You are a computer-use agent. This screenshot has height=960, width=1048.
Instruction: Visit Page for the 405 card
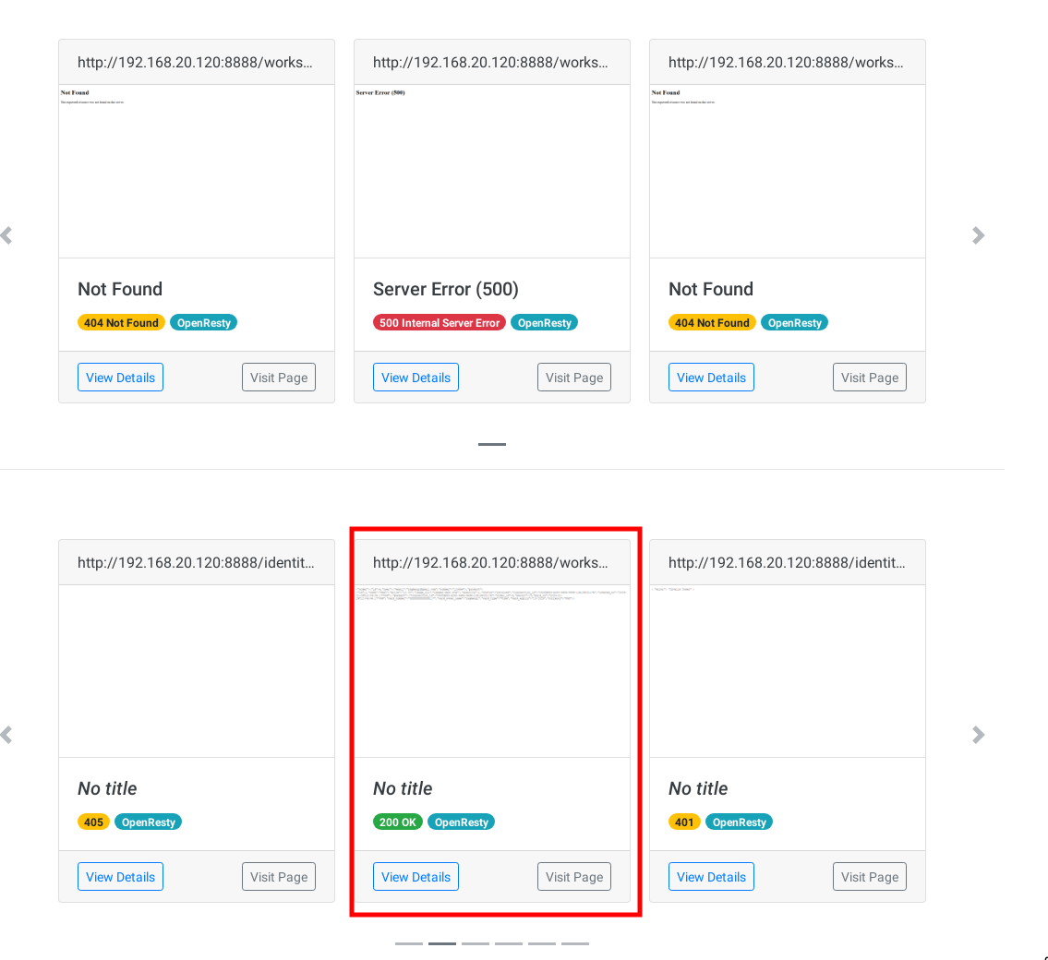coord(279,877)
